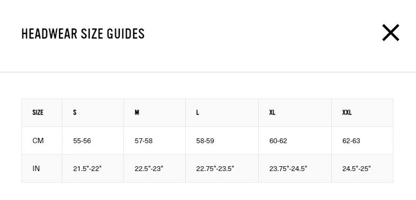
Task: Select the IN row label
Action: 42,168
